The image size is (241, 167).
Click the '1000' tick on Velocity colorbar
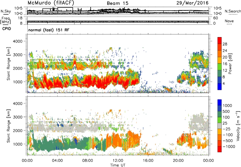(x=227, y=106)
